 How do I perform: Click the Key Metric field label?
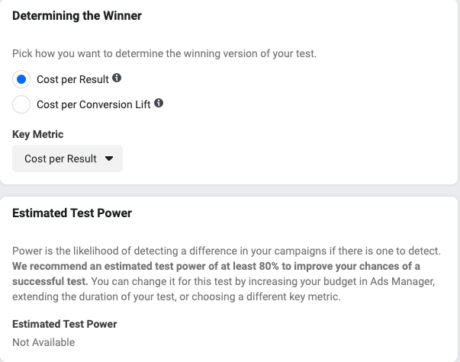point(37,134)
